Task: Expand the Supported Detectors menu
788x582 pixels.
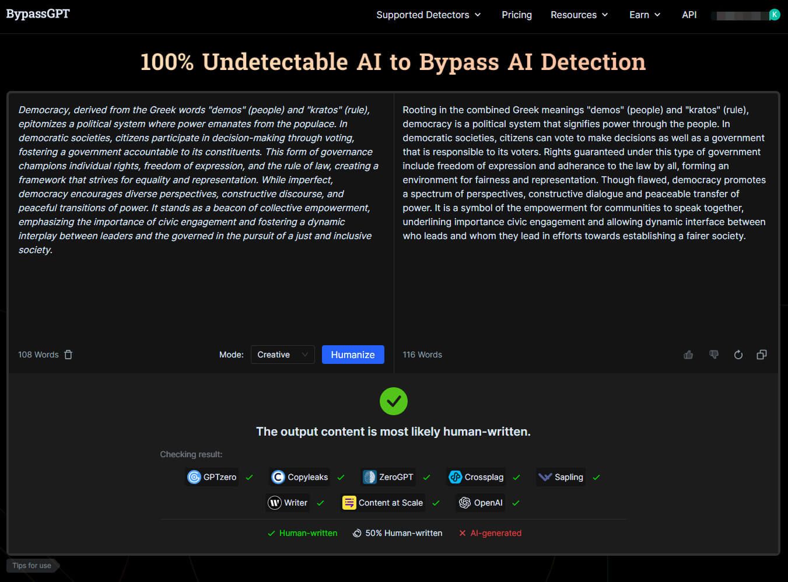Action: tap(428, 15)
